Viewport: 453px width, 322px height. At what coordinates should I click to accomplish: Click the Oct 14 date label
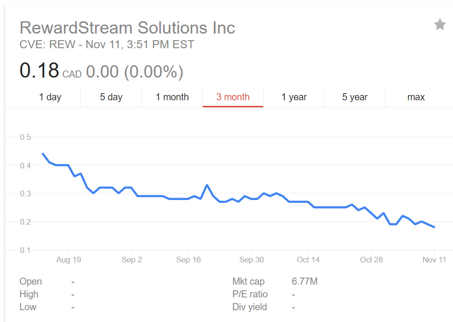pos(308,260)
